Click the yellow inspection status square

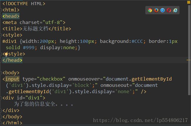point(189,2)
